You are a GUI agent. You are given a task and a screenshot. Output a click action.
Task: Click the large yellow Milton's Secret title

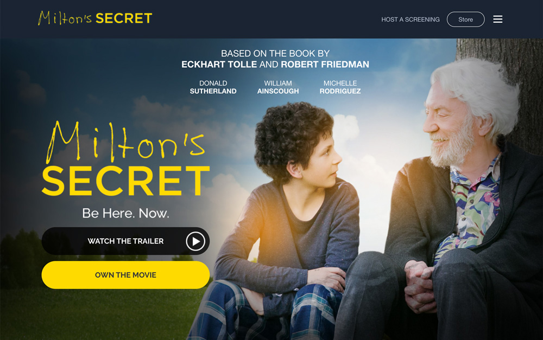126,159
